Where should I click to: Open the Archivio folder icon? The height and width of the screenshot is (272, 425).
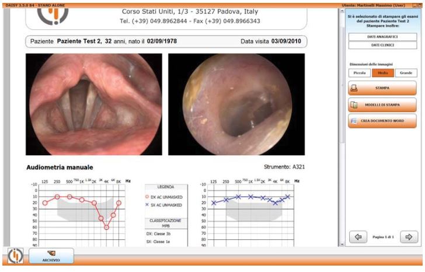pos(50,253)
